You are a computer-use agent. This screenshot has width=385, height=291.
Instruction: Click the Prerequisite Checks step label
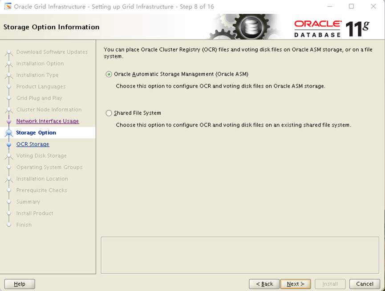(x=42, y=190)
